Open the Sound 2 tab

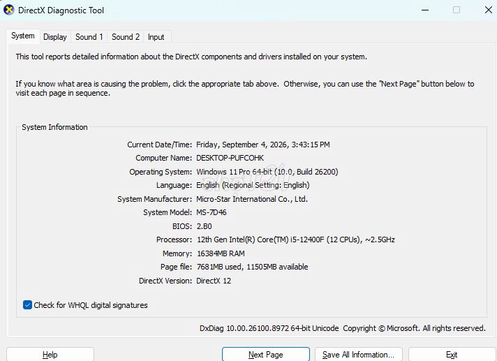(x=126, y=37)
